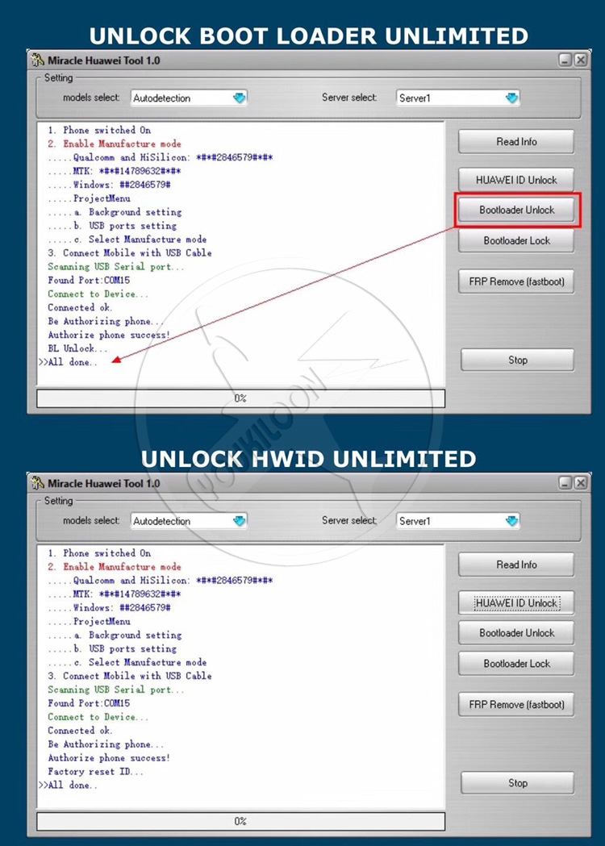
Task: Click 'Found Port:COM15' line in upper log
Action: tap(89, 280)
